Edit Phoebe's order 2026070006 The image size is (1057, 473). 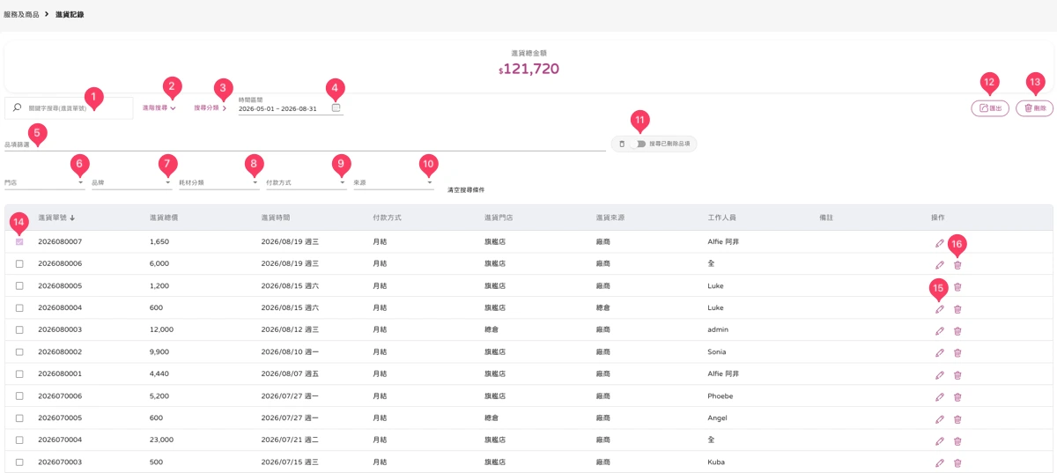940,396
